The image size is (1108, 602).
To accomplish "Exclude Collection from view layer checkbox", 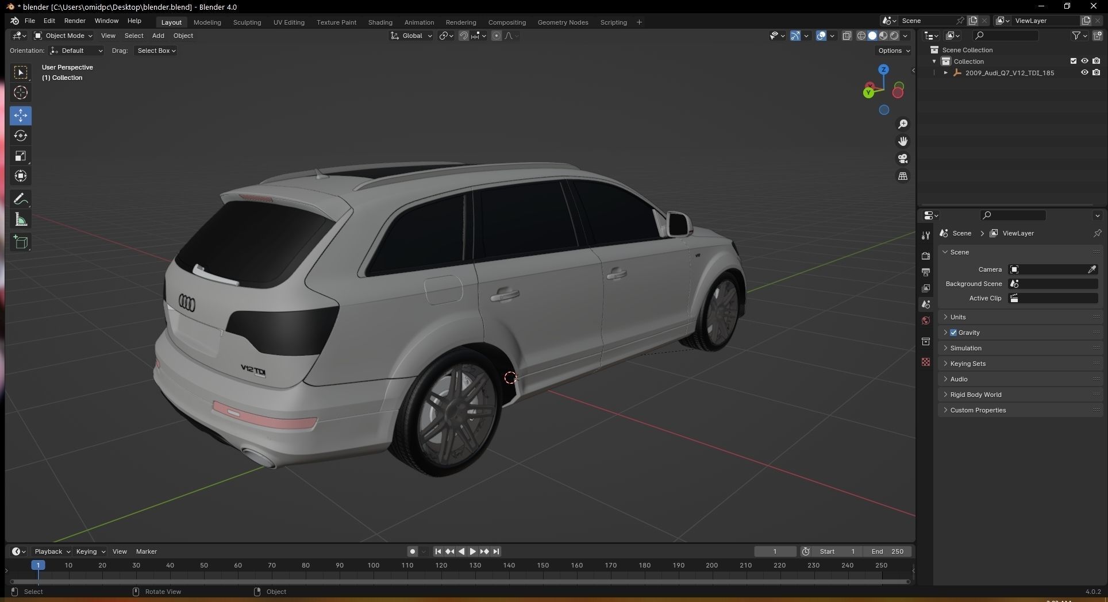I will click(1073, 61).
